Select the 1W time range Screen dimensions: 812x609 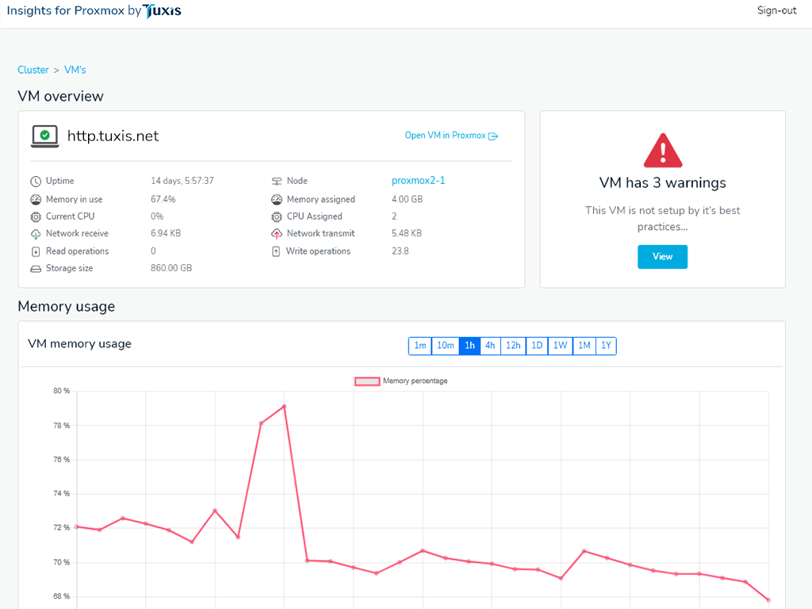click(561, 346)
